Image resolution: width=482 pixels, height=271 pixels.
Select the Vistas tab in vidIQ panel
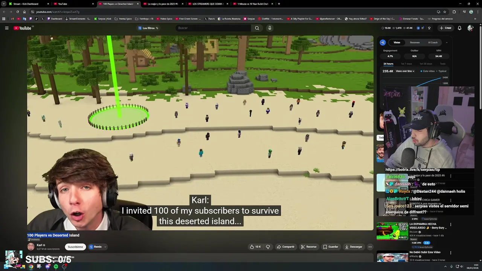tap(397, 43)
